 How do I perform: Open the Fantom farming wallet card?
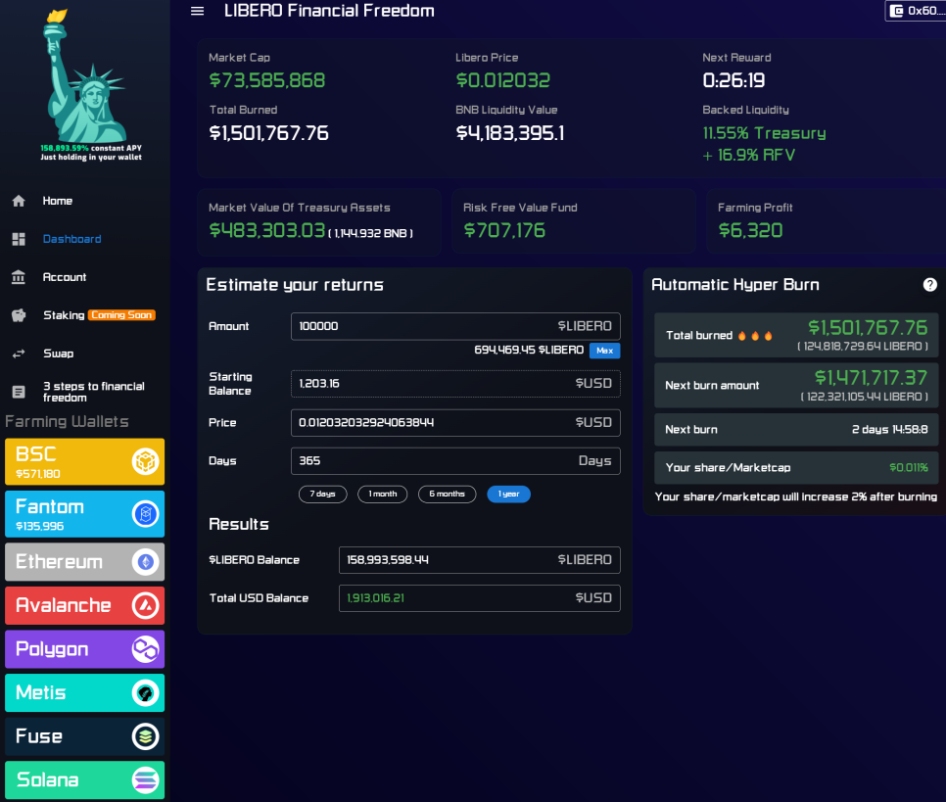pos(84,514)
